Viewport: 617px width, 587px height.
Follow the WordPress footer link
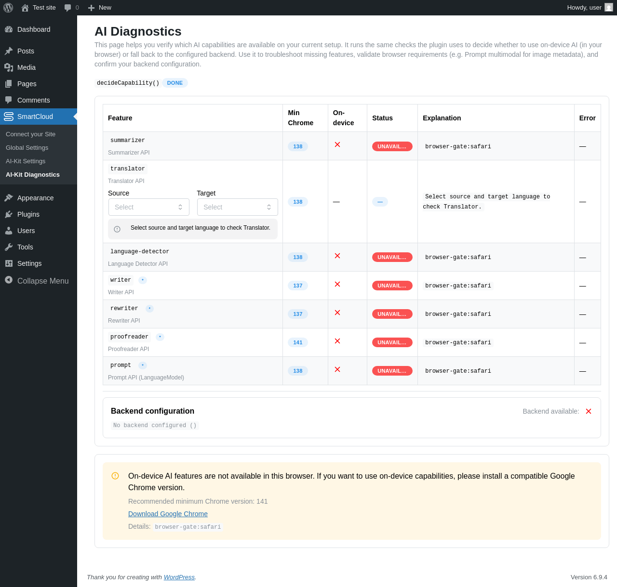point(179,577)
